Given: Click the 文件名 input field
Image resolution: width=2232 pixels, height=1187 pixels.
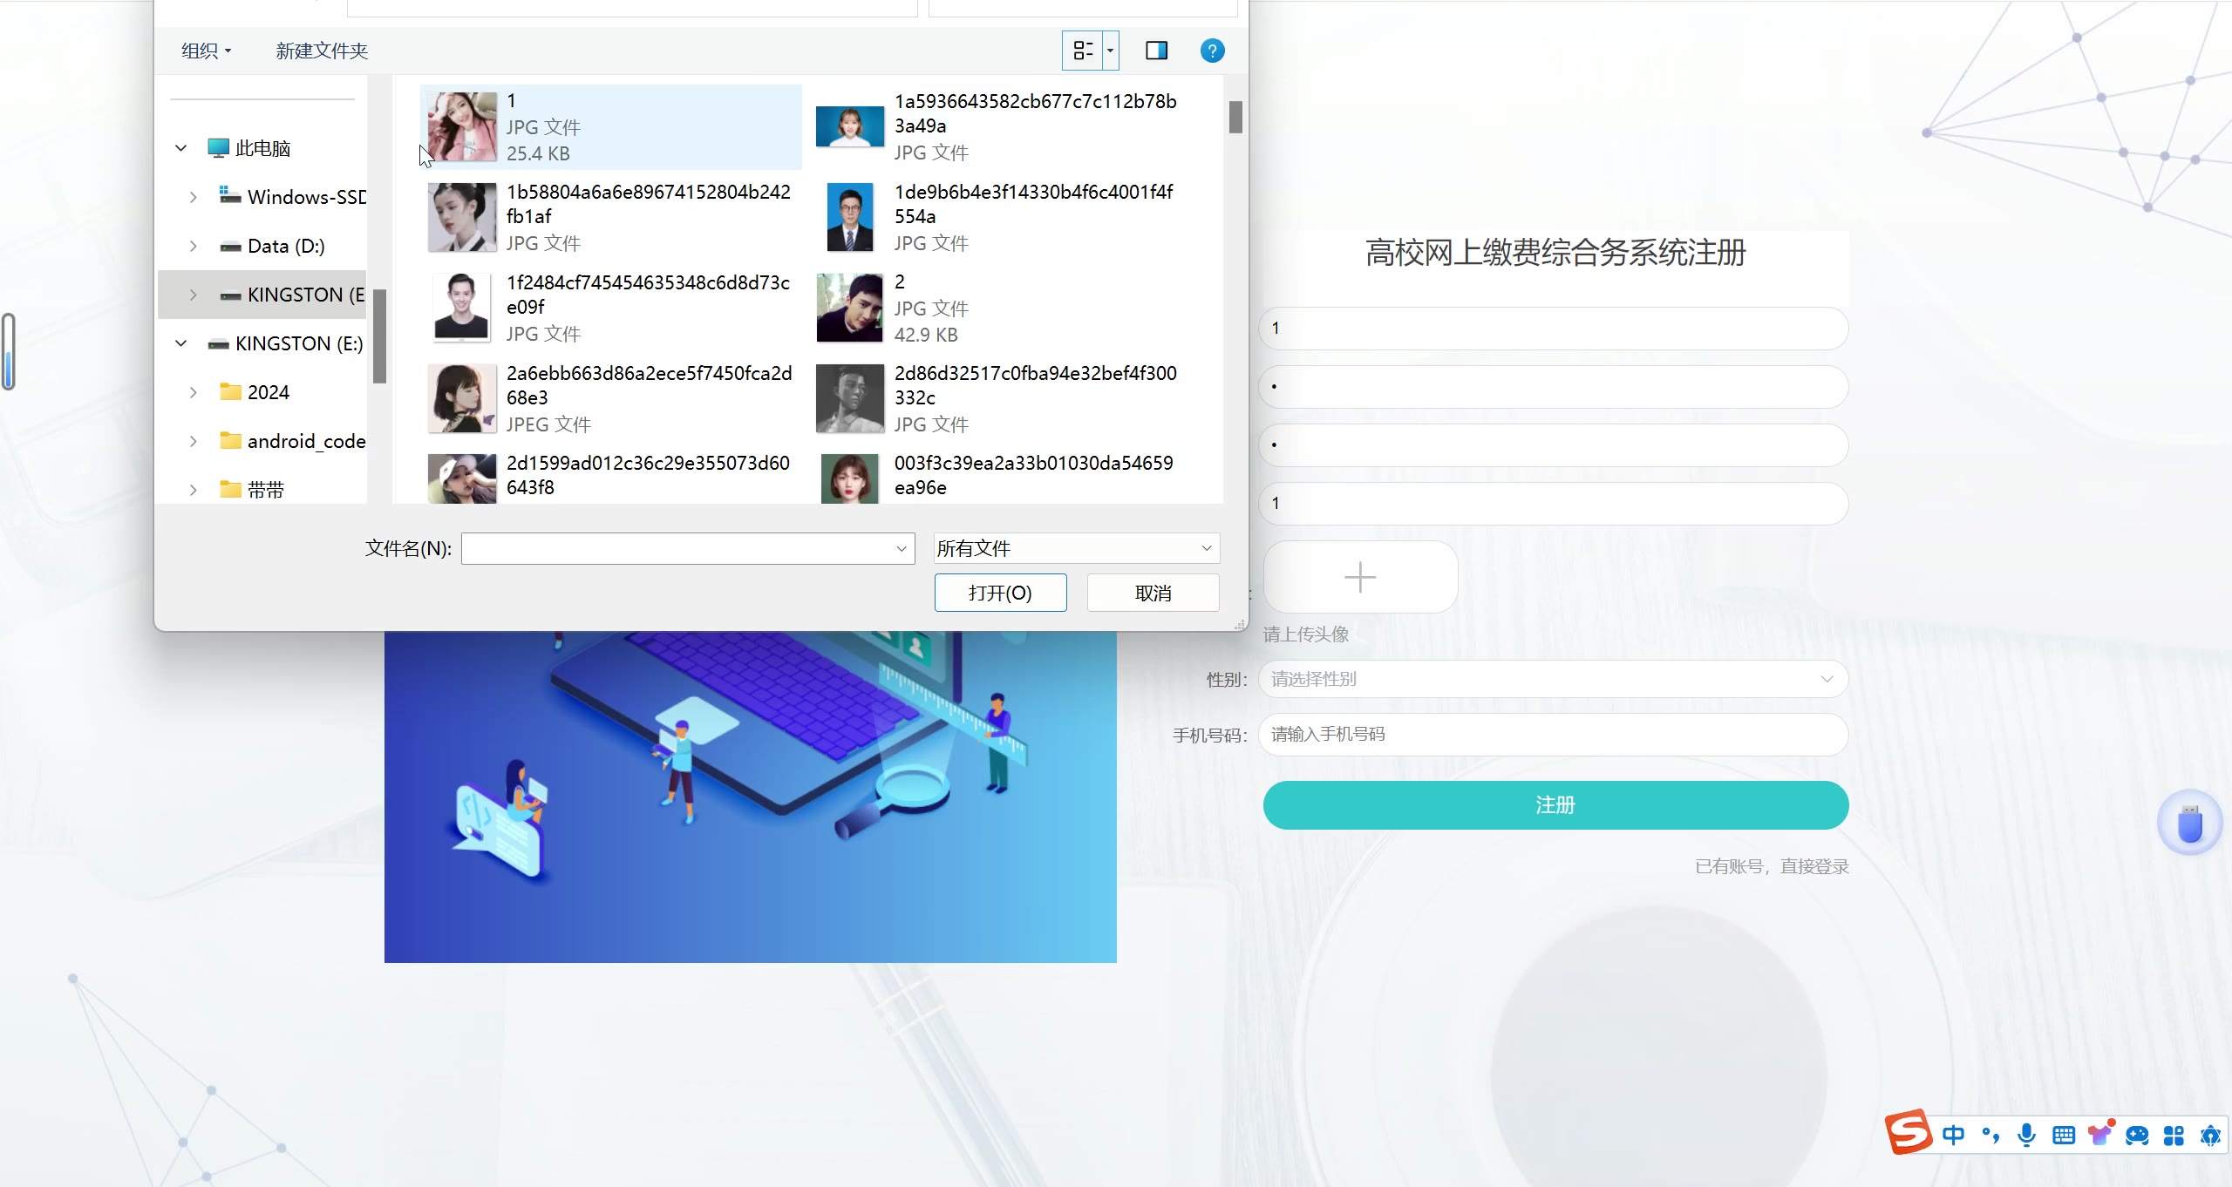Looking at the screenshot, I should (678, 548).
